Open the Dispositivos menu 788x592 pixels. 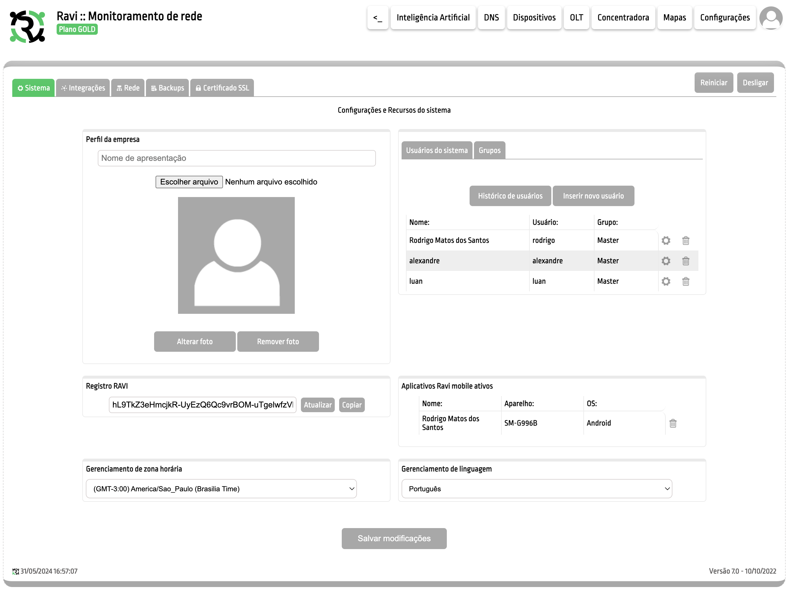534,18
